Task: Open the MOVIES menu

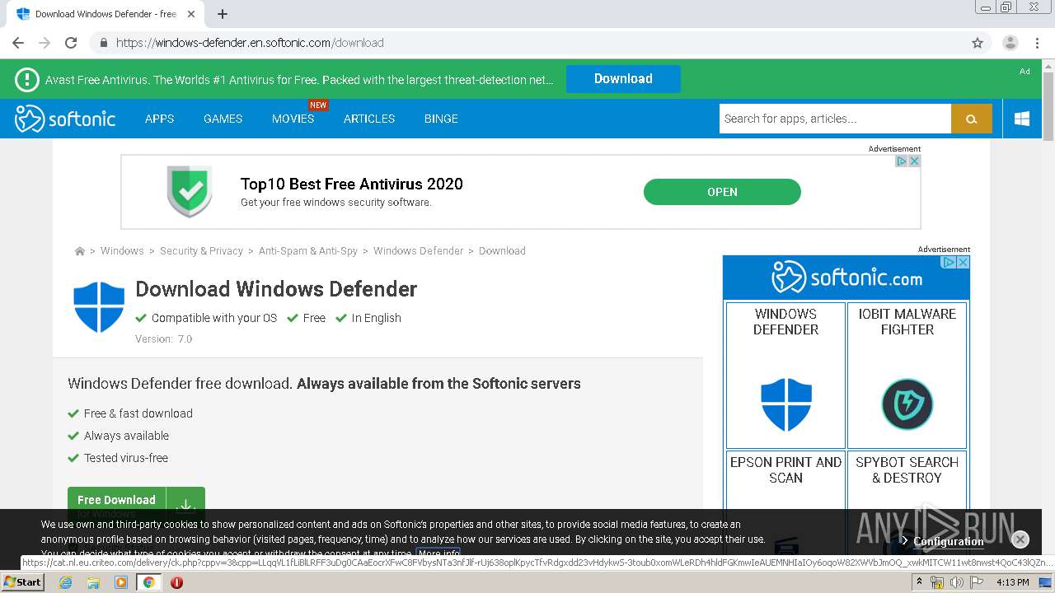Action: pyautogui.click(x=293, y=119)
